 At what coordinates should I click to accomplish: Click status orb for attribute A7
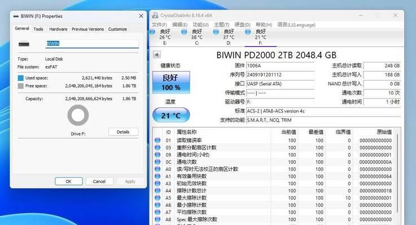[157, 211]
